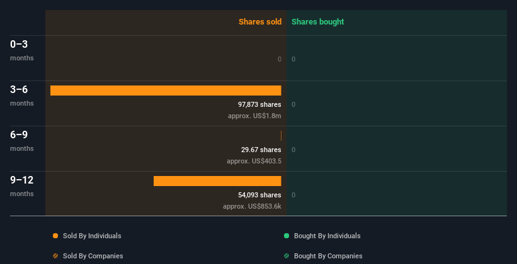Viewport: 517px width, 264px height.
Task: Click shares bought zero in 0–3 months row
Action: 293,59
